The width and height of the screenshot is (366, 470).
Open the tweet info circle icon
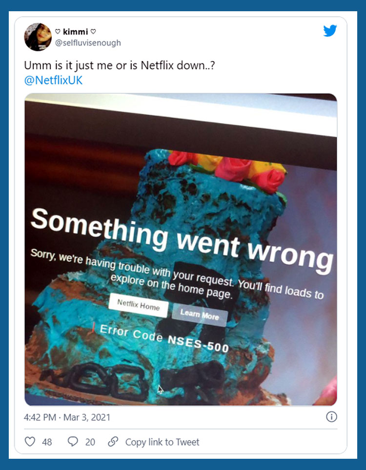coord(331,417)
